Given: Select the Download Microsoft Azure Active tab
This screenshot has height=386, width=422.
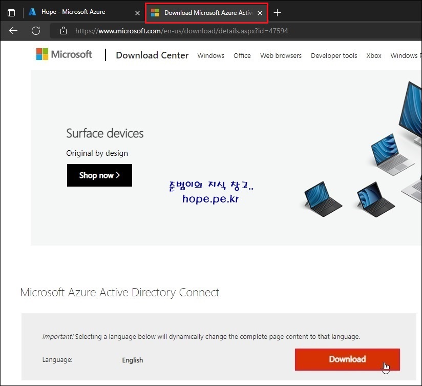Looking at the screenshot, I should coord(207,13).
